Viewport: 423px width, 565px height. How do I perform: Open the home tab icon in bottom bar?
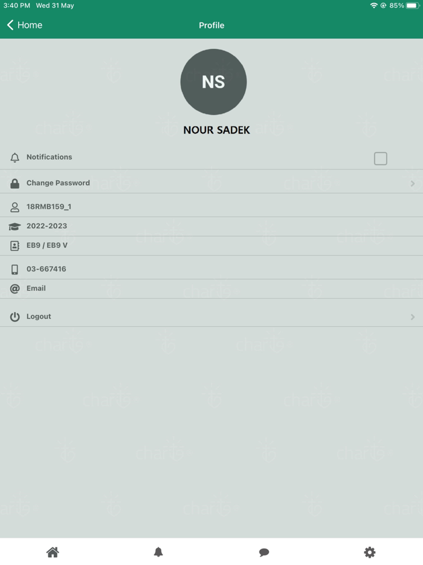pos(53,552)
